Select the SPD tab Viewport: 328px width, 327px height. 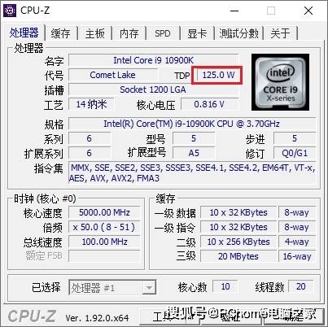[163, 33]
